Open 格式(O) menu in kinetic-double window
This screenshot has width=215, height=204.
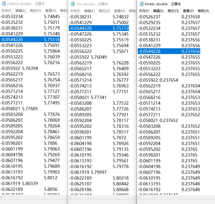pos(173,11)
